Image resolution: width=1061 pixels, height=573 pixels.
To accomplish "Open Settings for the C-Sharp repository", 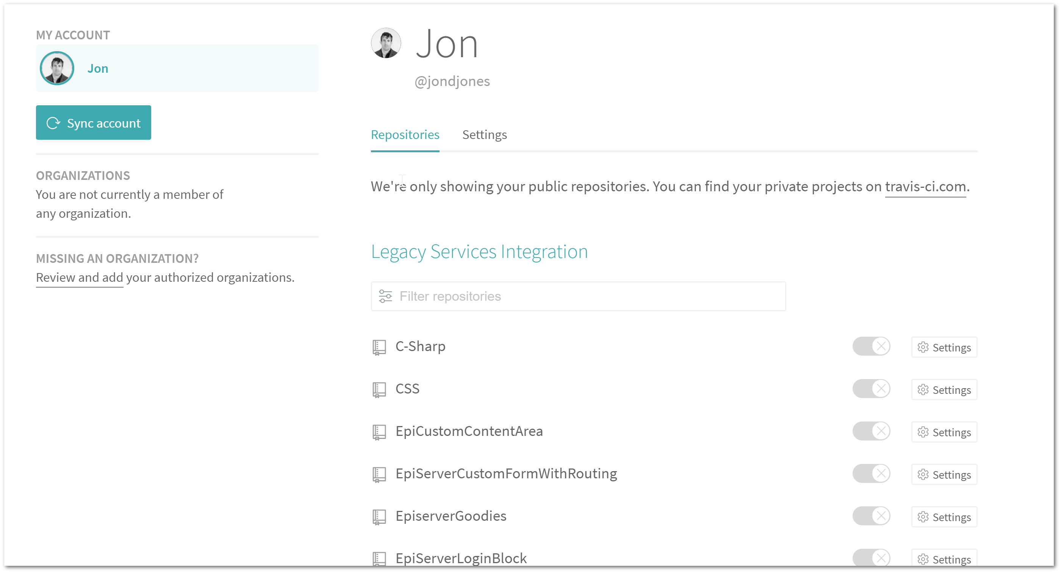I will [944, 347].
